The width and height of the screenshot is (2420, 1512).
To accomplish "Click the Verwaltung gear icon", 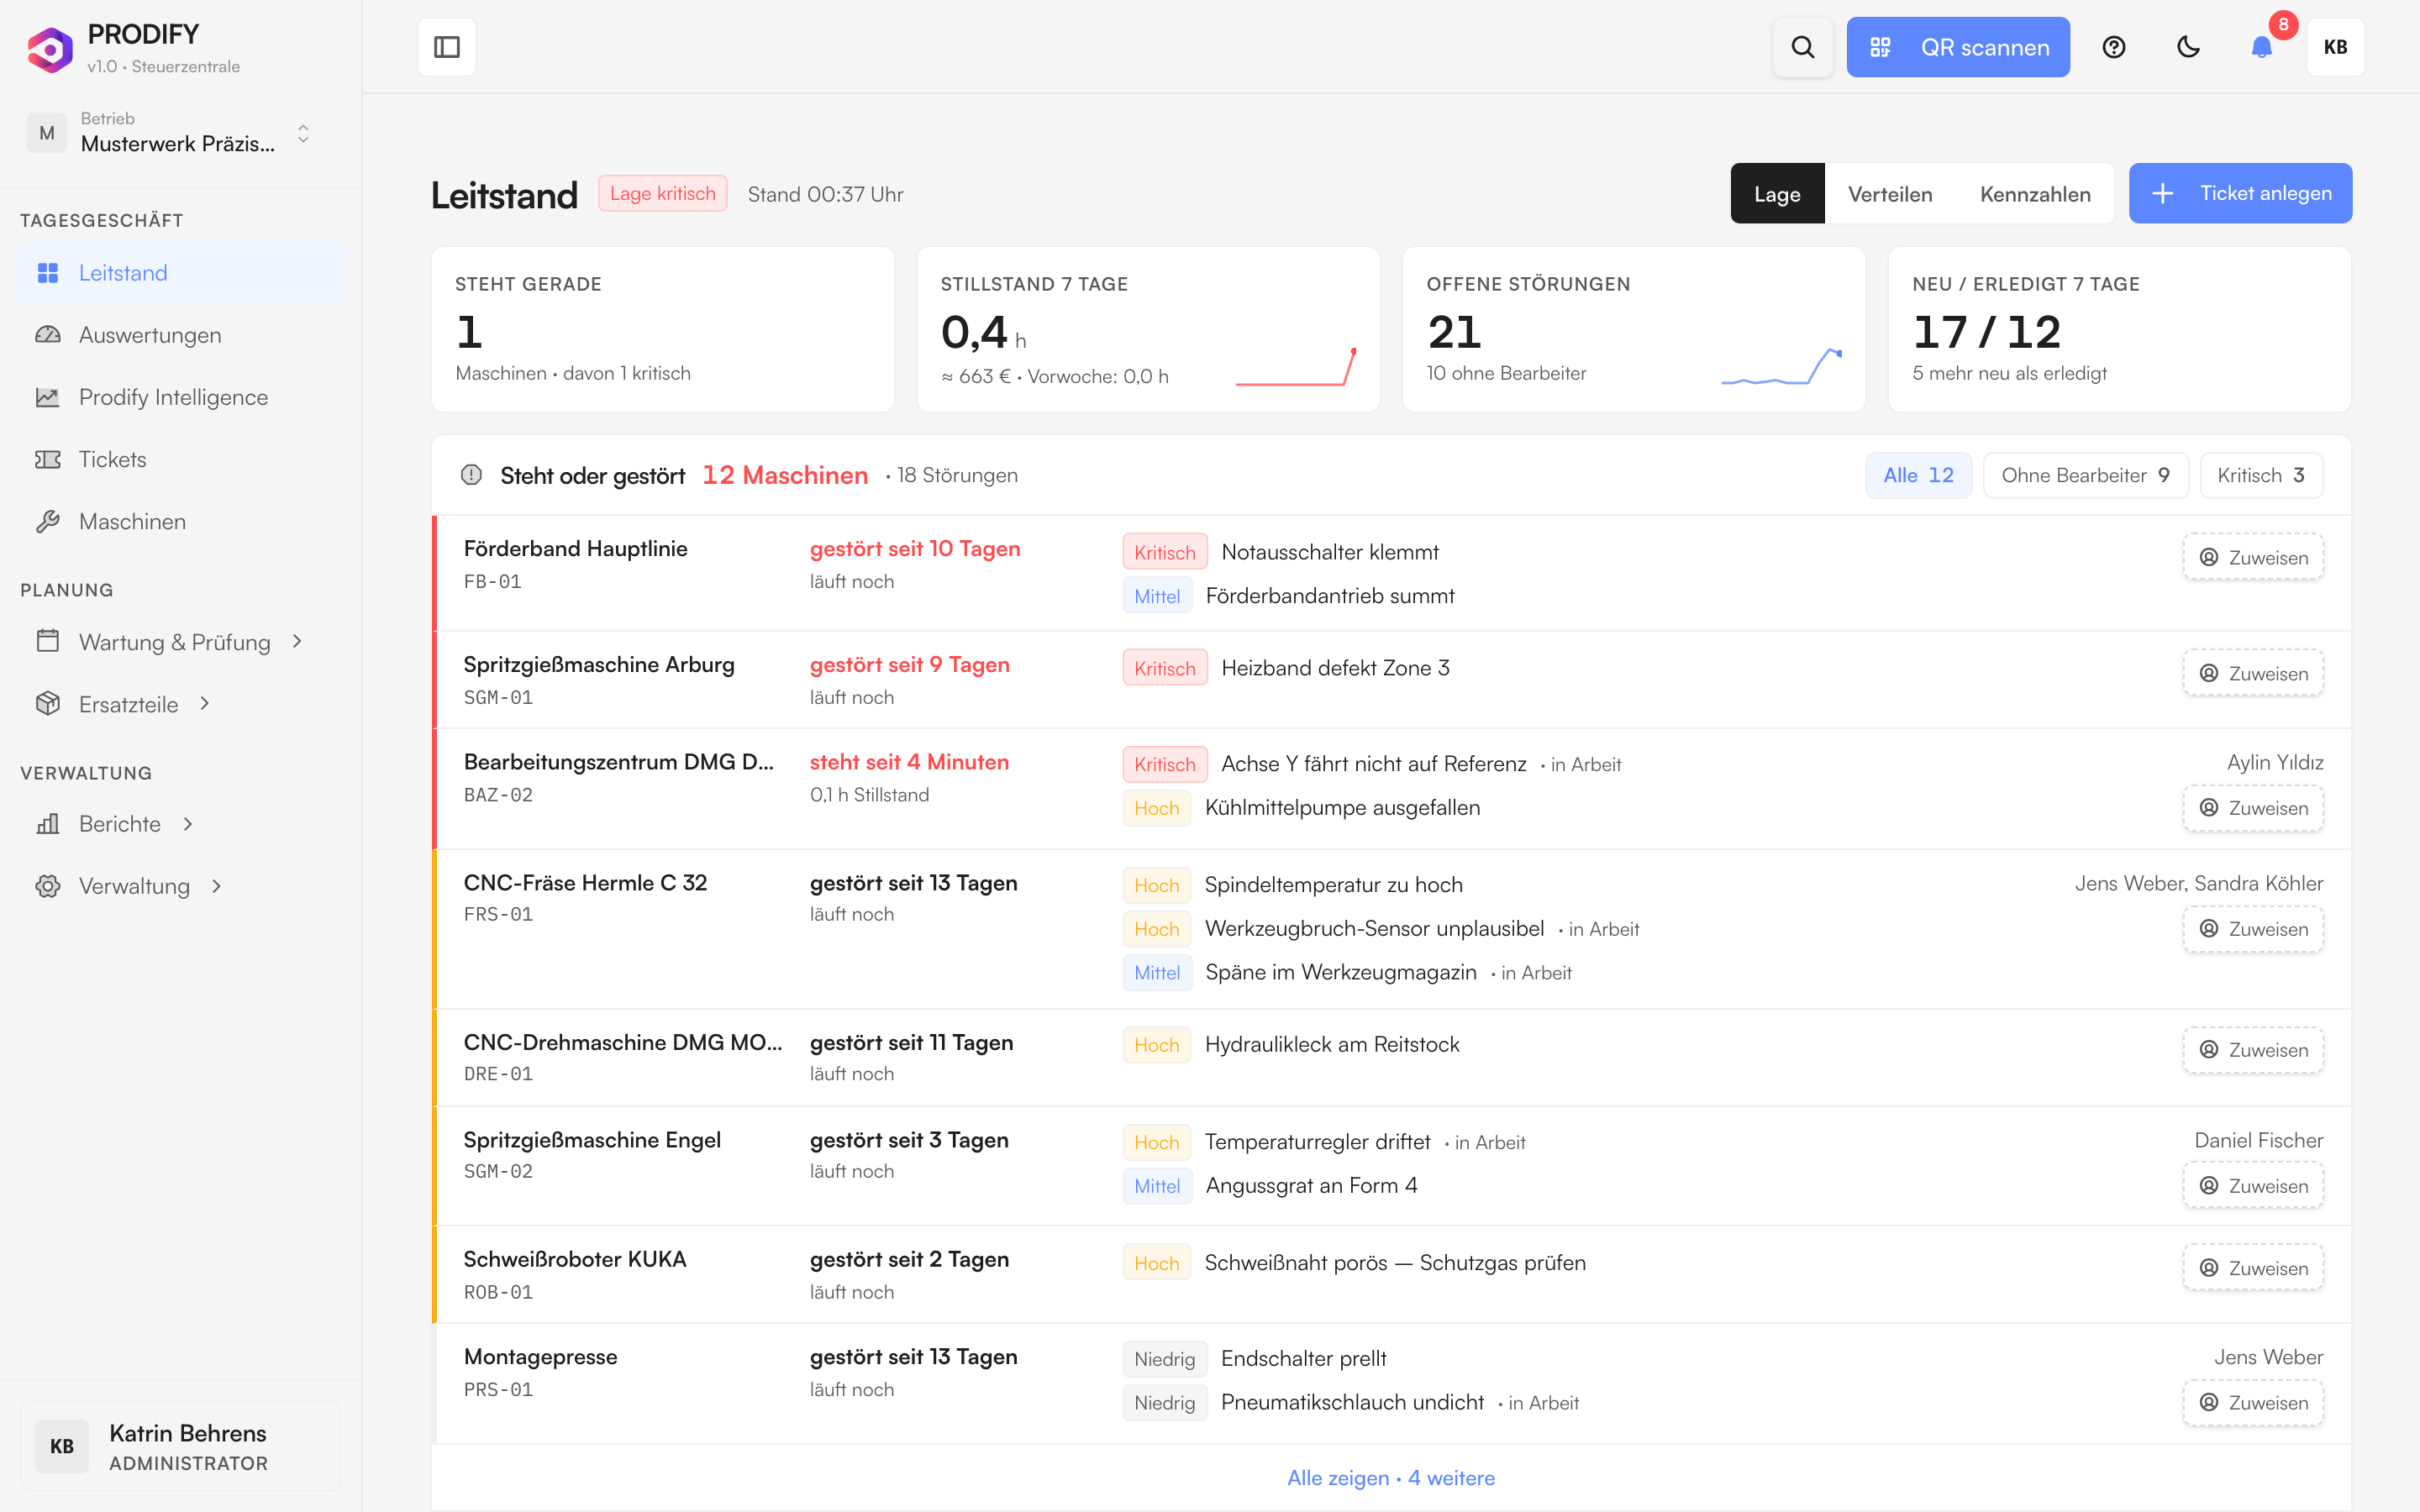I will [48, 886].
